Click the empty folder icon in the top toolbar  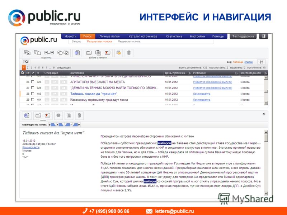pyautogui.click(x=89, y=53)
